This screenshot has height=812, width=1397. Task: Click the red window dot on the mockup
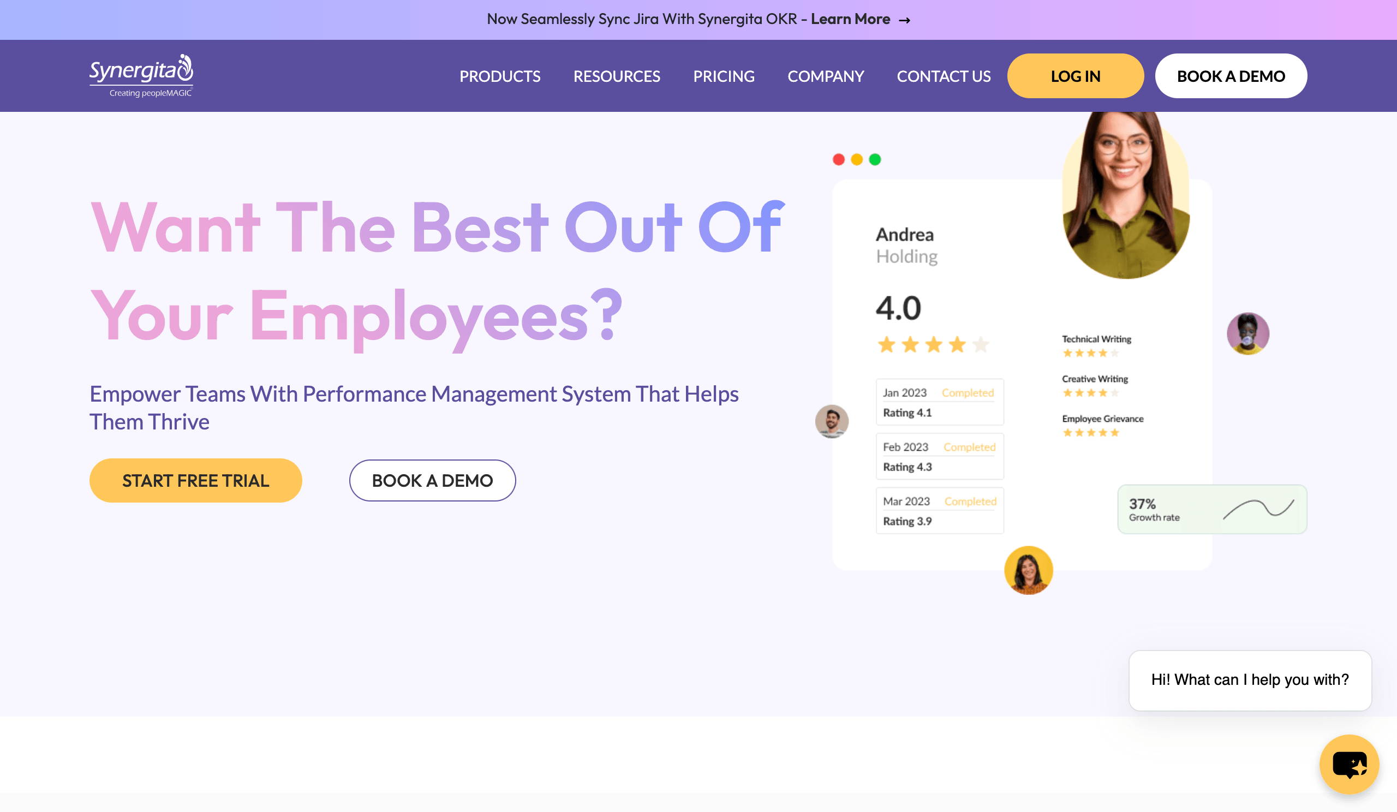pyautogui.click(x=838, y=160)
